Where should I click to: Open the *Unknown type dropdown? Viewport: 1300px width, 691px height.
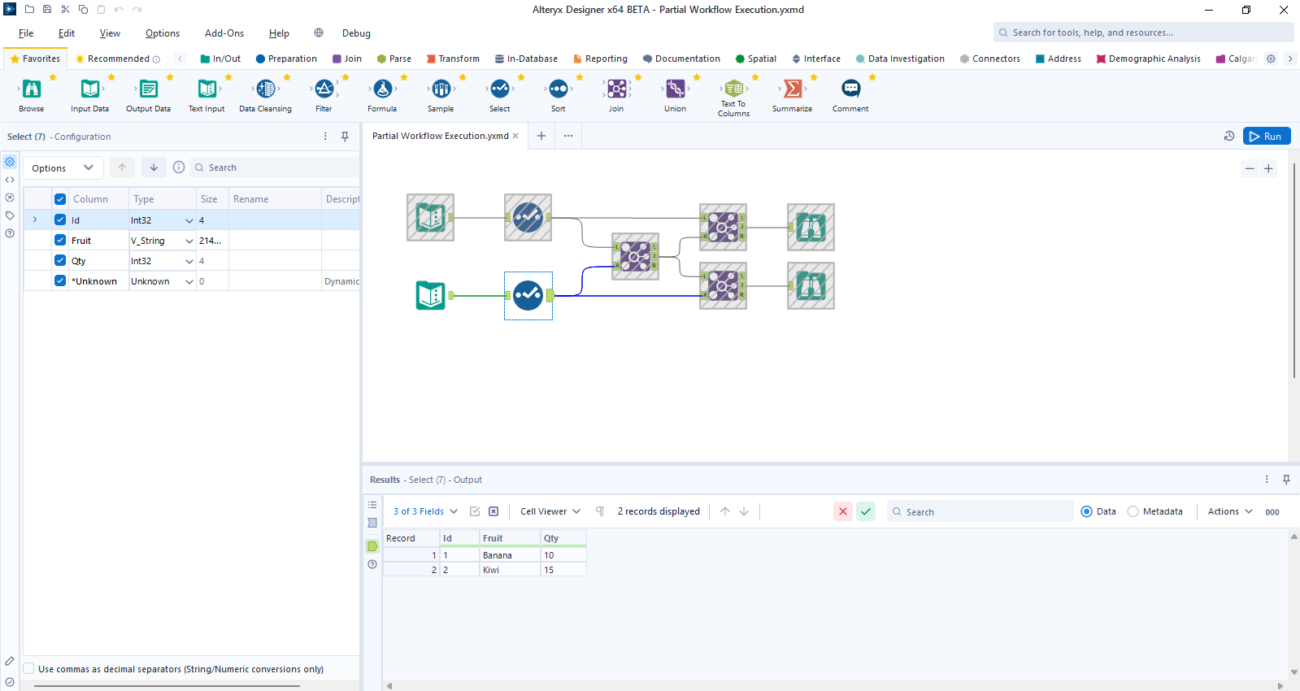click(x=189, y=281)
